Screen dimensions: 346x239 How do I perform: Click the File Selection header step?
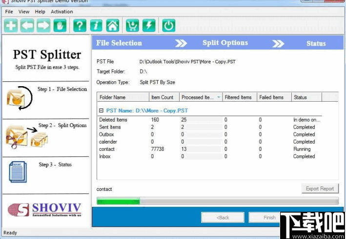[x=119, y=43]
